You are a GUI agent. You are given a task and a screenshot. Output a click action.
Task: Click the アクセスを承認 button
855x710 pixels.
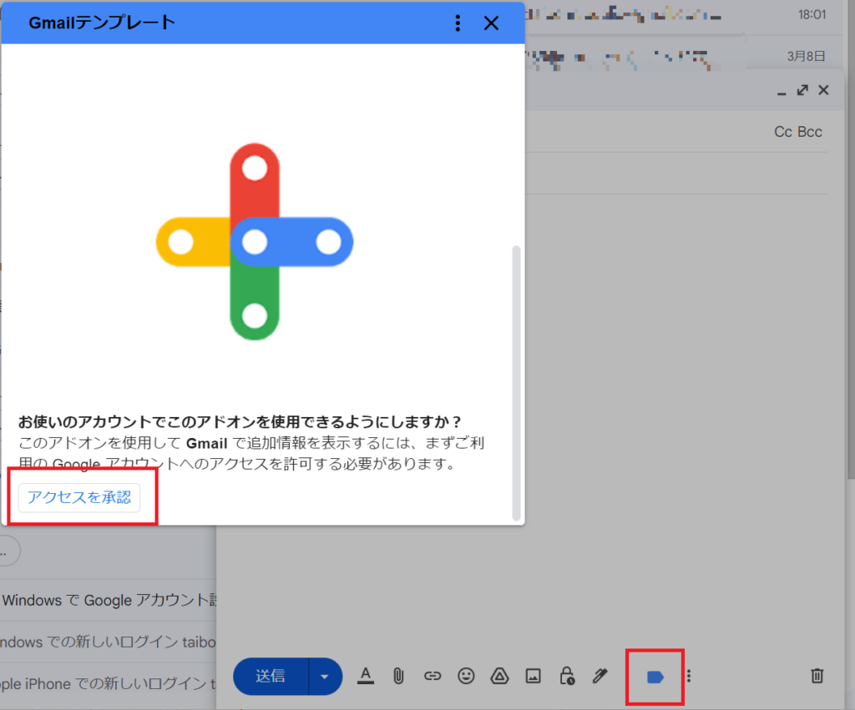(x=79, y=497)
